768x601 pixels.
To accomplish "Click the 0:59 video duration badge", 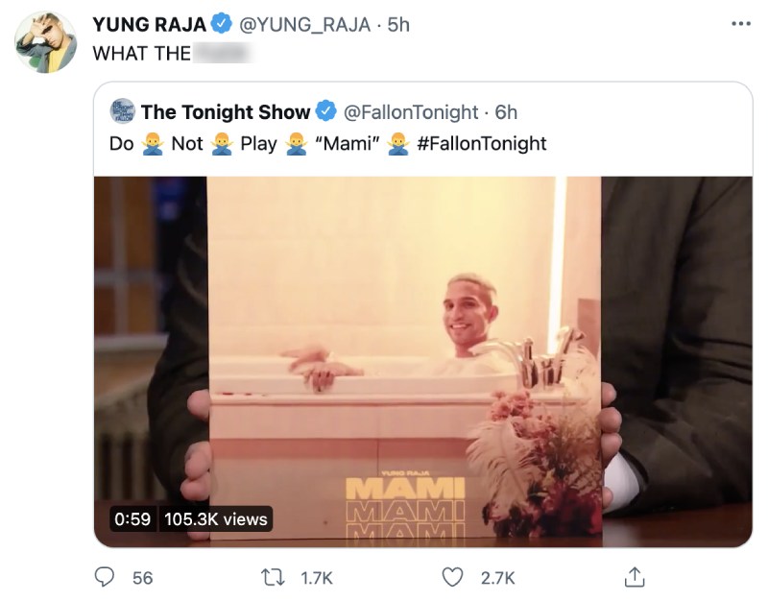I will pos(132,518).
